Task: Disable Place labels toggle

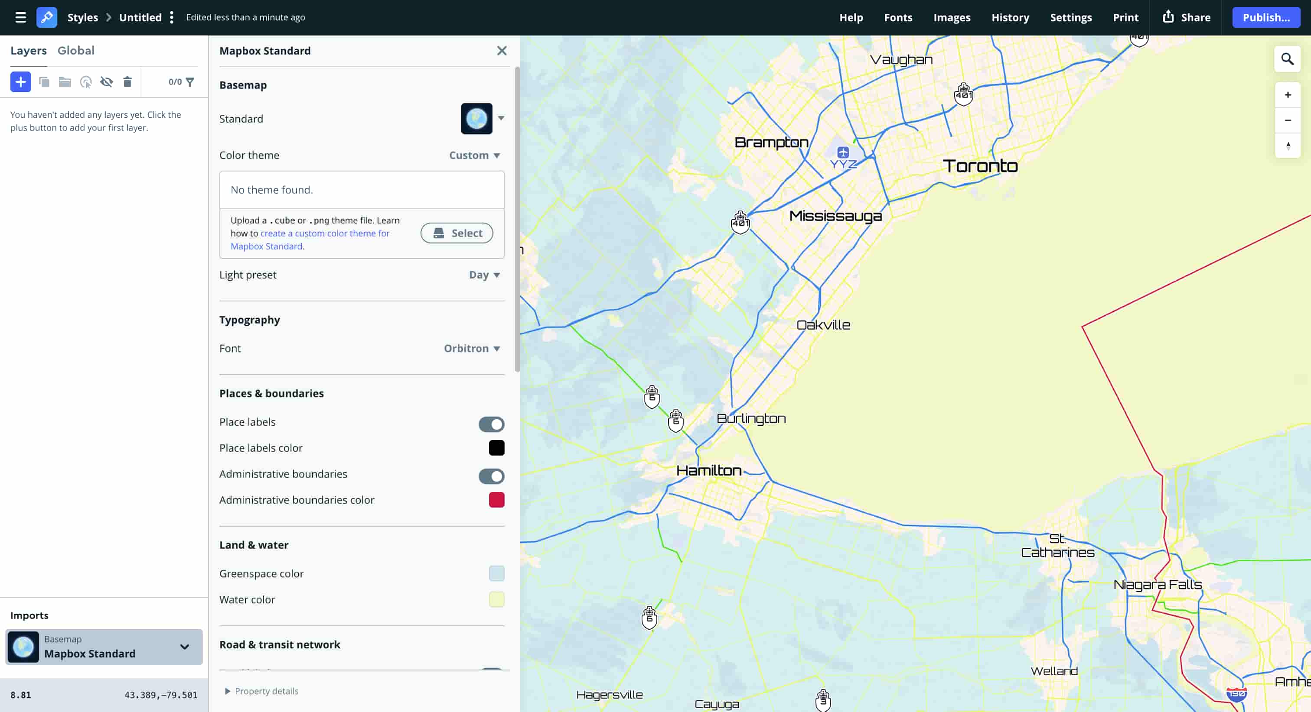Action: (x=491, y=424)
